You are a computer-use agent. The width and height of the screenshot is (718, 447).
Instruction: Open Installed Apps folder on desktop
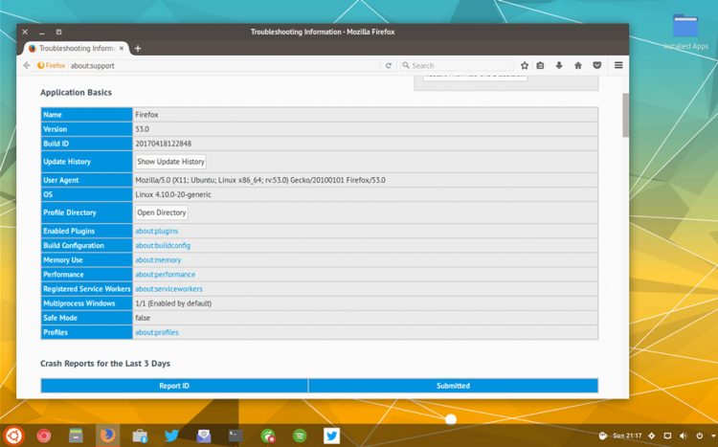[685, 32]
